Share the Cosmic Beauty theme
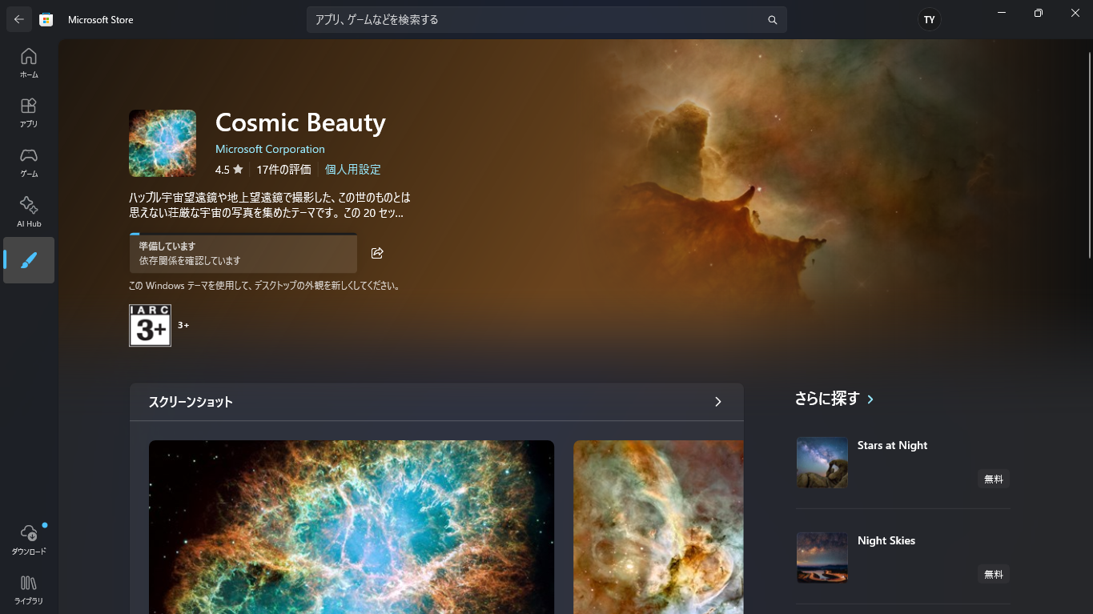 click(x=377, y=253)
